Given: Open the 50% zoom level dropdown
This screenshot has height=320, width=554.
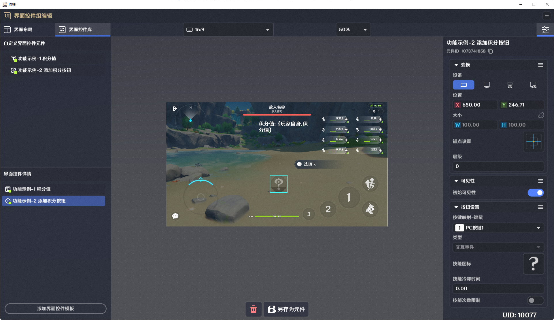Looking at the screenshot, I should (353, 30).
